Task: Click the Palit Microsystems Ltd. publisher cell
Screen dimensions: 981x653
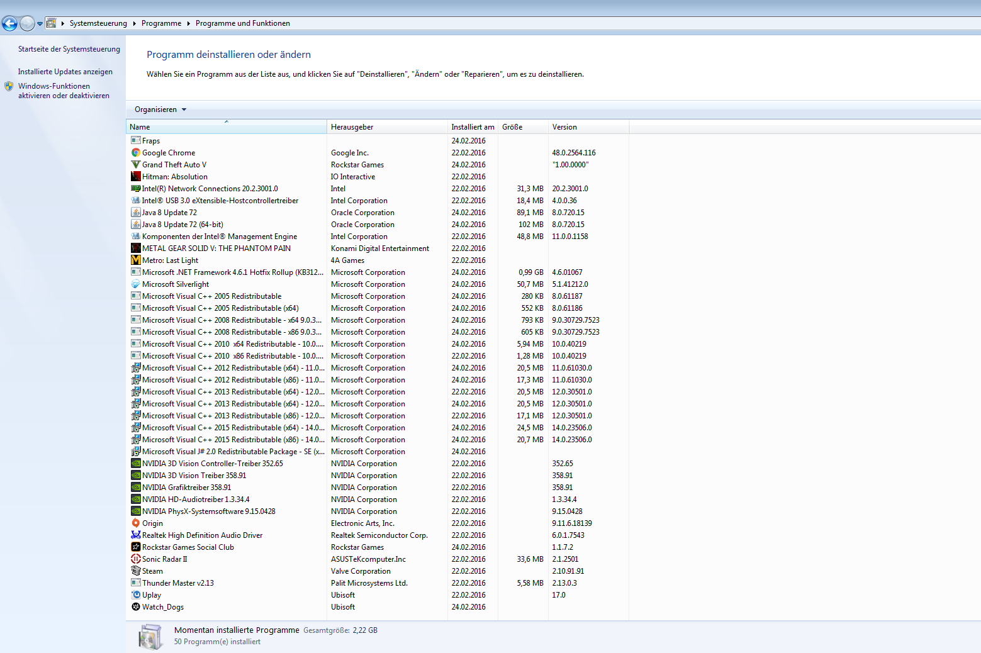Action: tap(369, 583)
